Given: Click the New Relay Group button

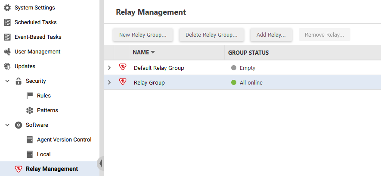Looking at the screenshot, I should click(x=143, y=35).
